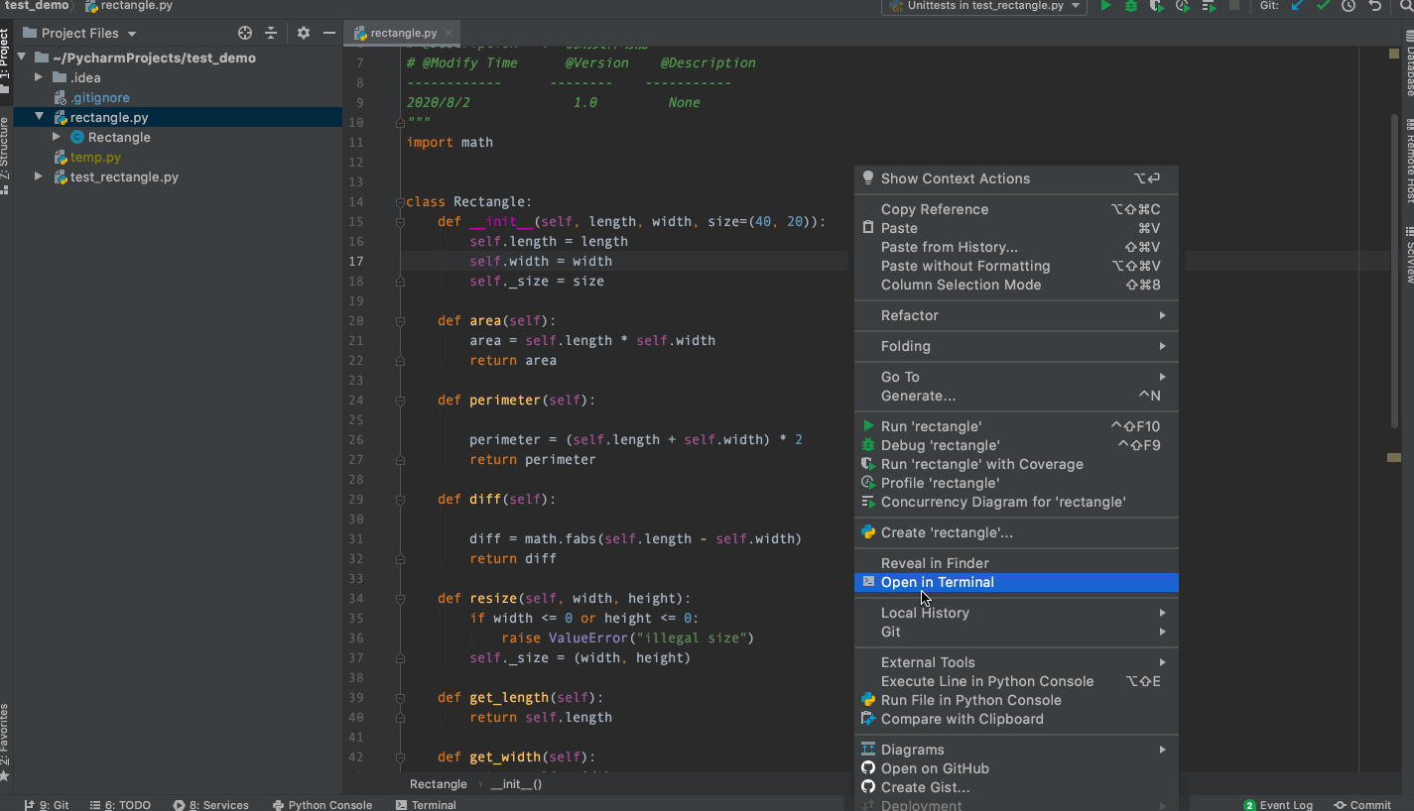Choose Open in Terminal menu entry

pos(1016,582)
